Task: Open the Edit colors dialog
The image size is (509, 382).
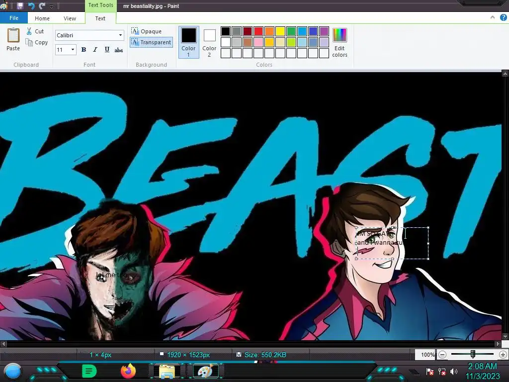Action: click(339, 42)
